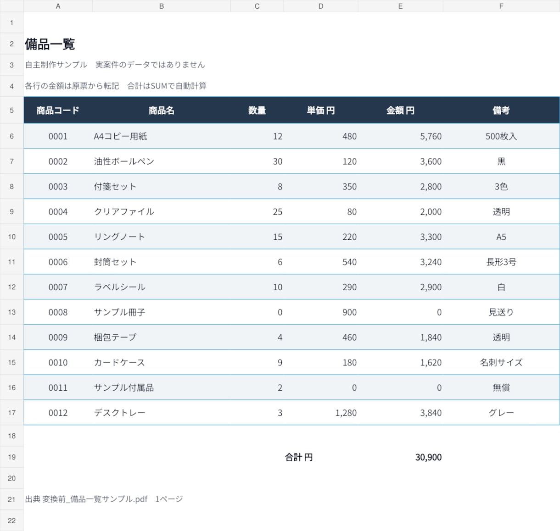The height and width of the screenshot is (531, 560).
Task: Click the note about SUMで自動計算
Action: click(x=116, y=86)
